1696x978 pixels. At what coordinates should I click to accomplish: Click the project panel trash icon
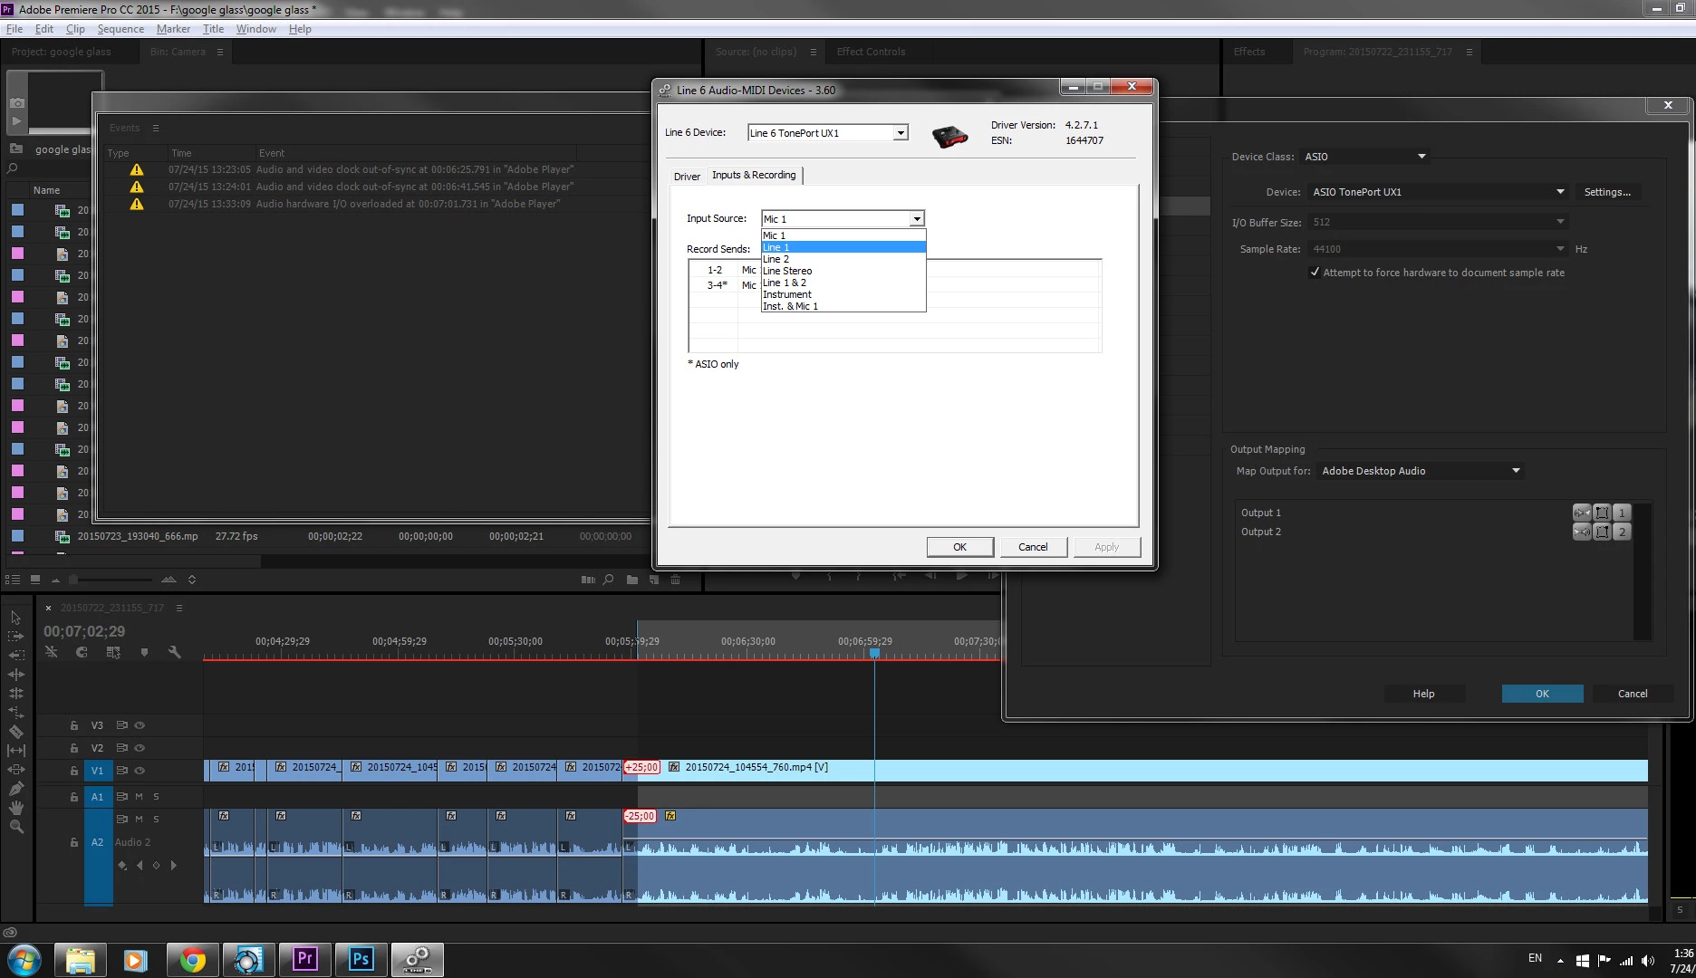coord(675,580)
